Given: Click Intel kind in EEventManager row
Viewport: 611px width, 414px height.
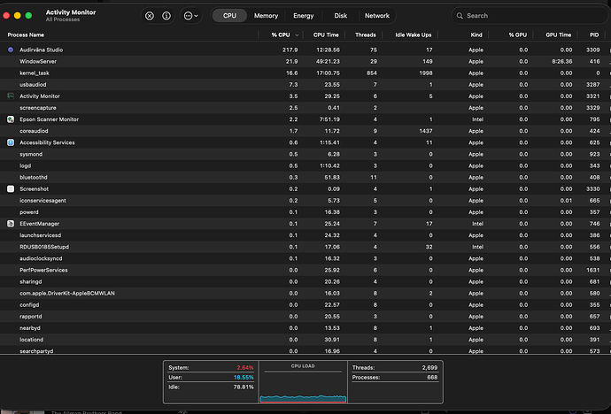Looking at the screenshot, I should click(x=477, y=224).
